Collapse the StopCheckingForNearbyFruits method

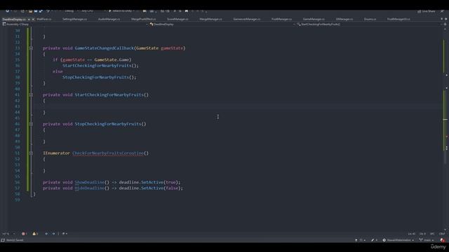click(31, 124)
